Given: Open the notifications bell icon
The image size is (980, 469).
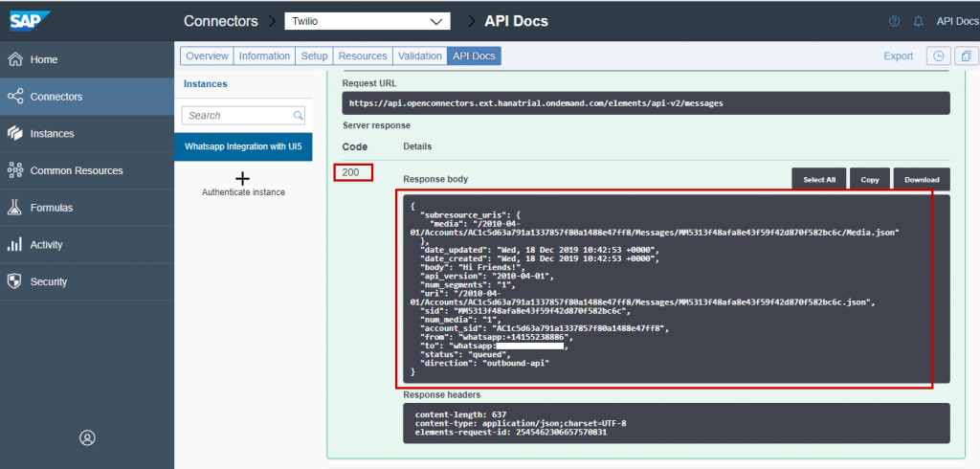Looking at the screenshot, I should (918, 21).
